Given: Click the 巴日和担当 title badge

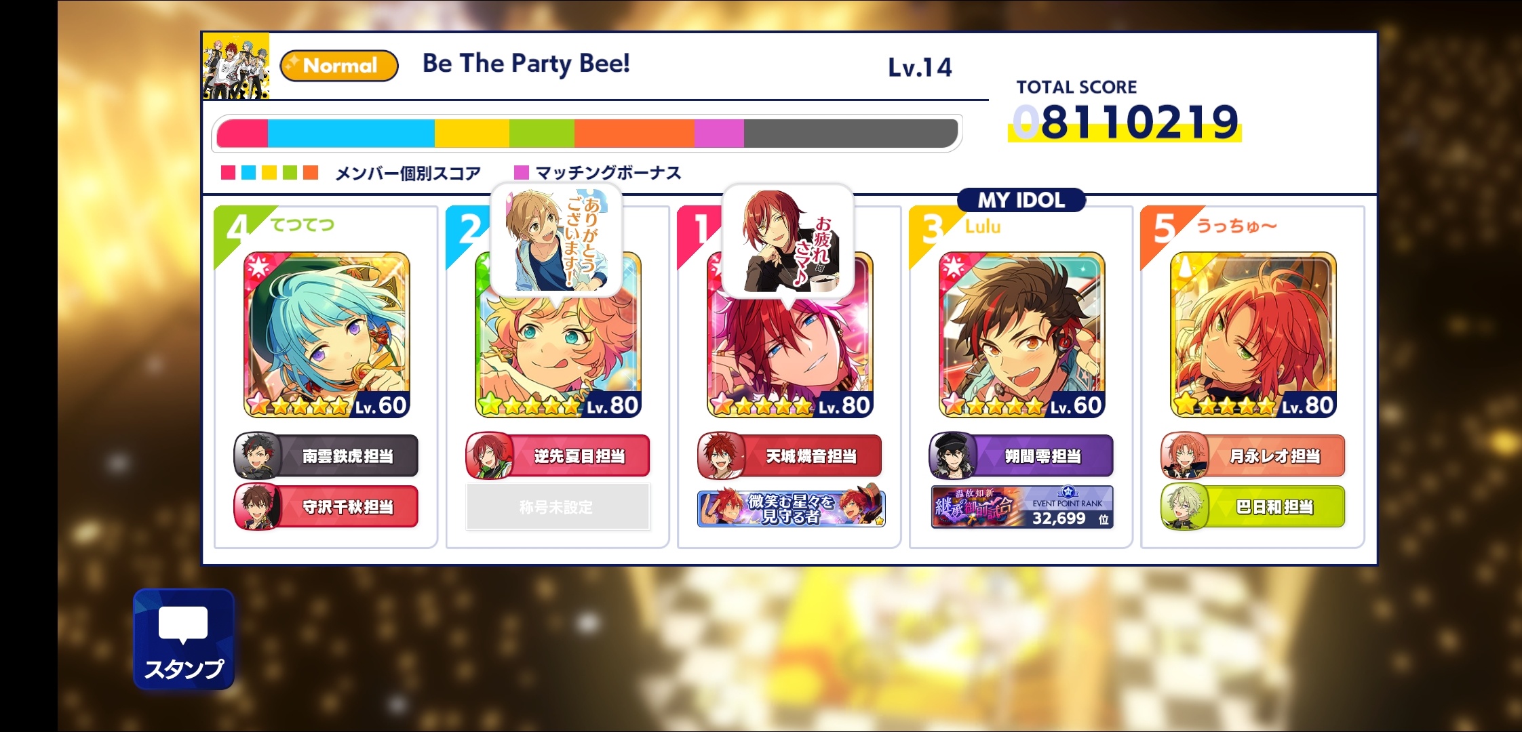Looking at the screenshot, I should [x=1253, y=506].
